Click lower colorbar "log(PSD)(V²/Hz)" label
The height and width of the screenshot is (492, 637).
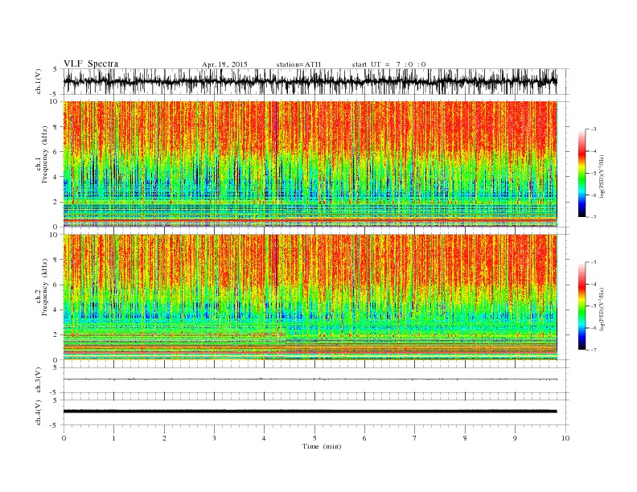602,309
